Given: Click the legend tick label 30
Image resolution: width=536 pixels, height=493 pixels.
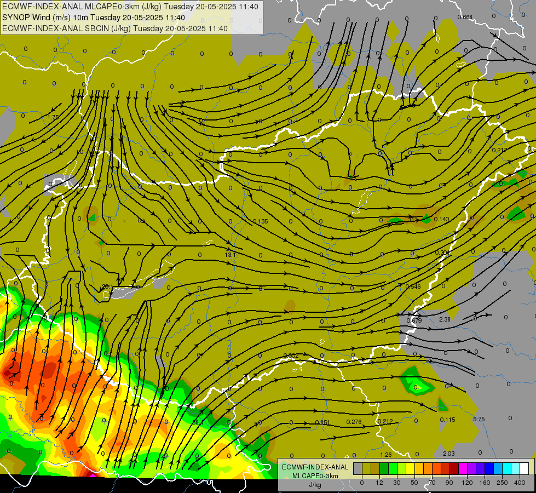Looking at the screenshot, I should [396, 483].
